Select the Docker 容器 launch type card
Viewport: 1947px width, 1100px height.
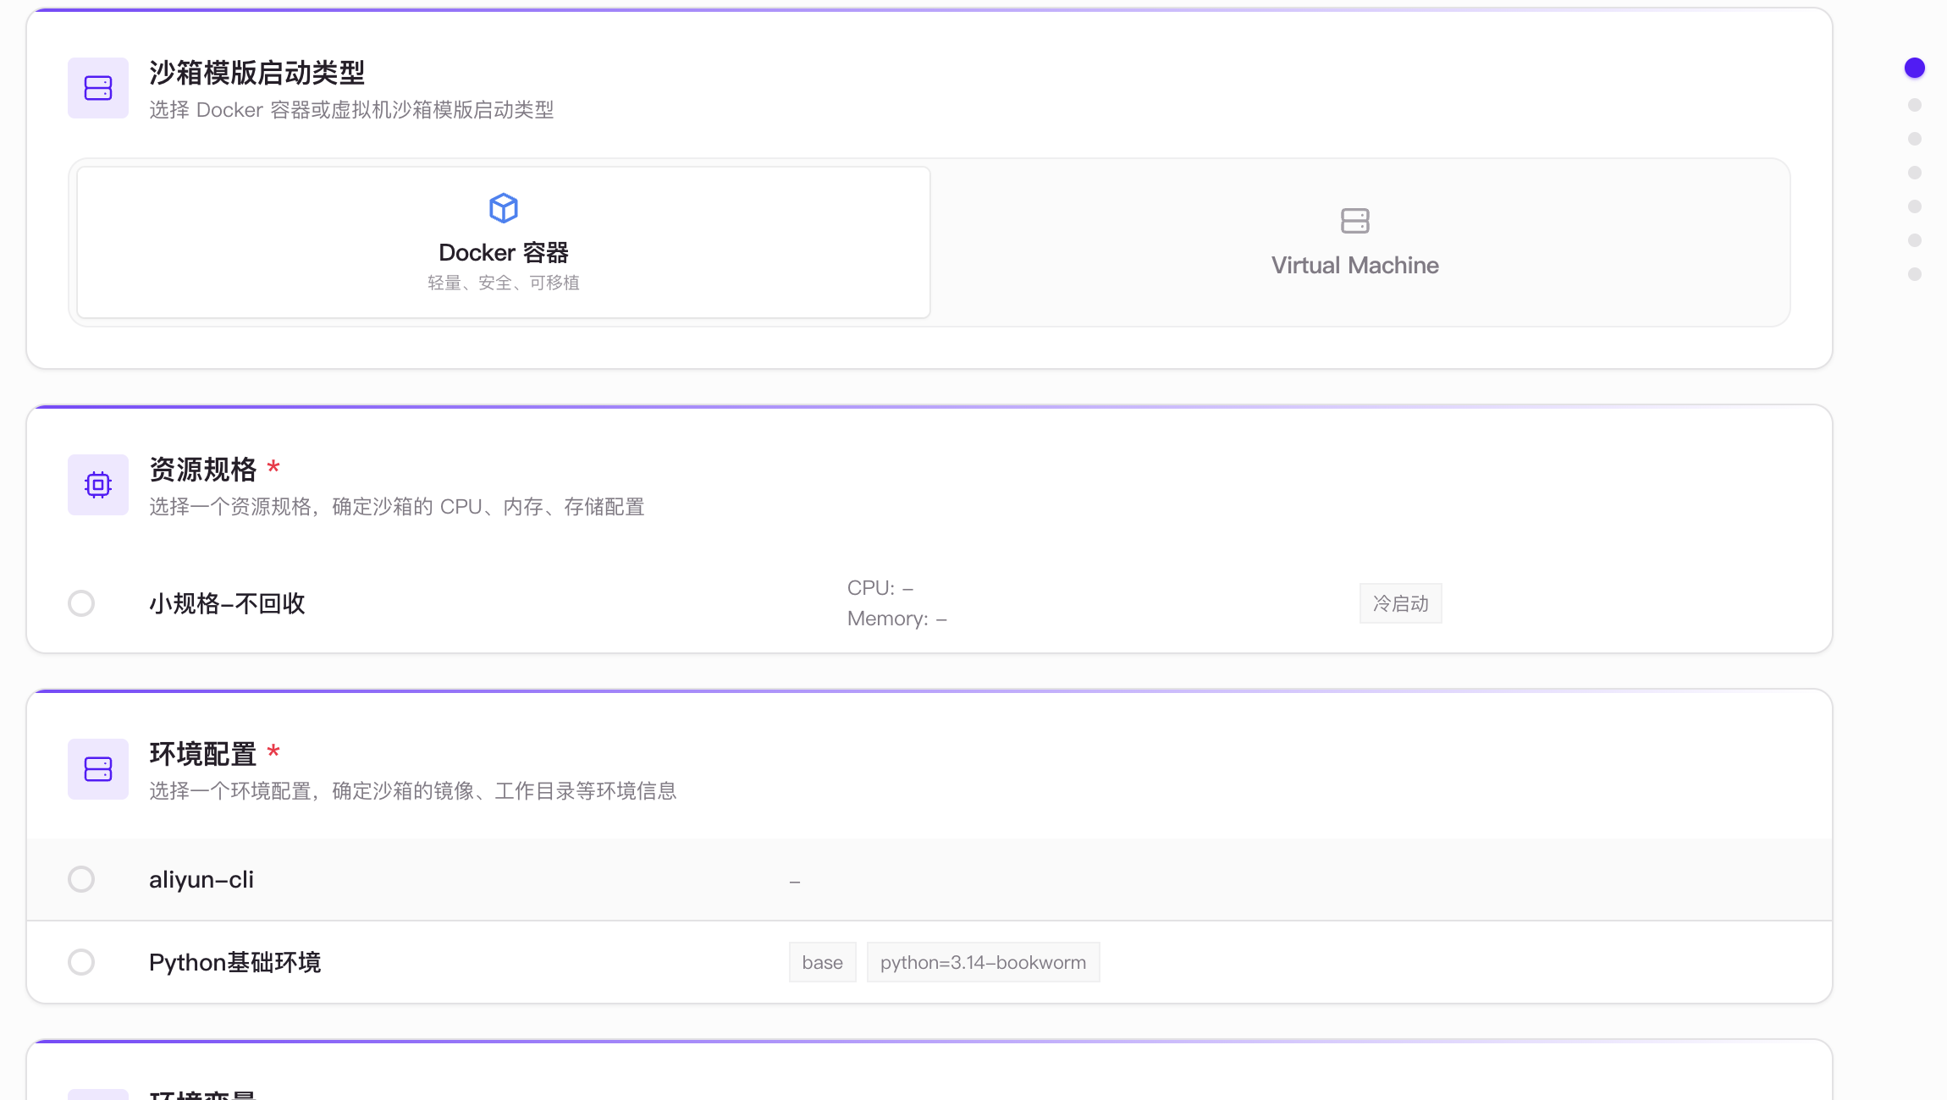coord(504,242)
